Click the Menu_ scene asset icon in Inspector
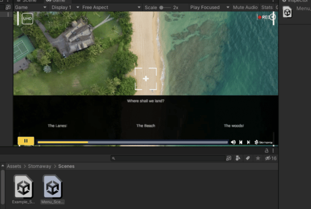The width and height of the screenshot is (311, 209). 287,12
